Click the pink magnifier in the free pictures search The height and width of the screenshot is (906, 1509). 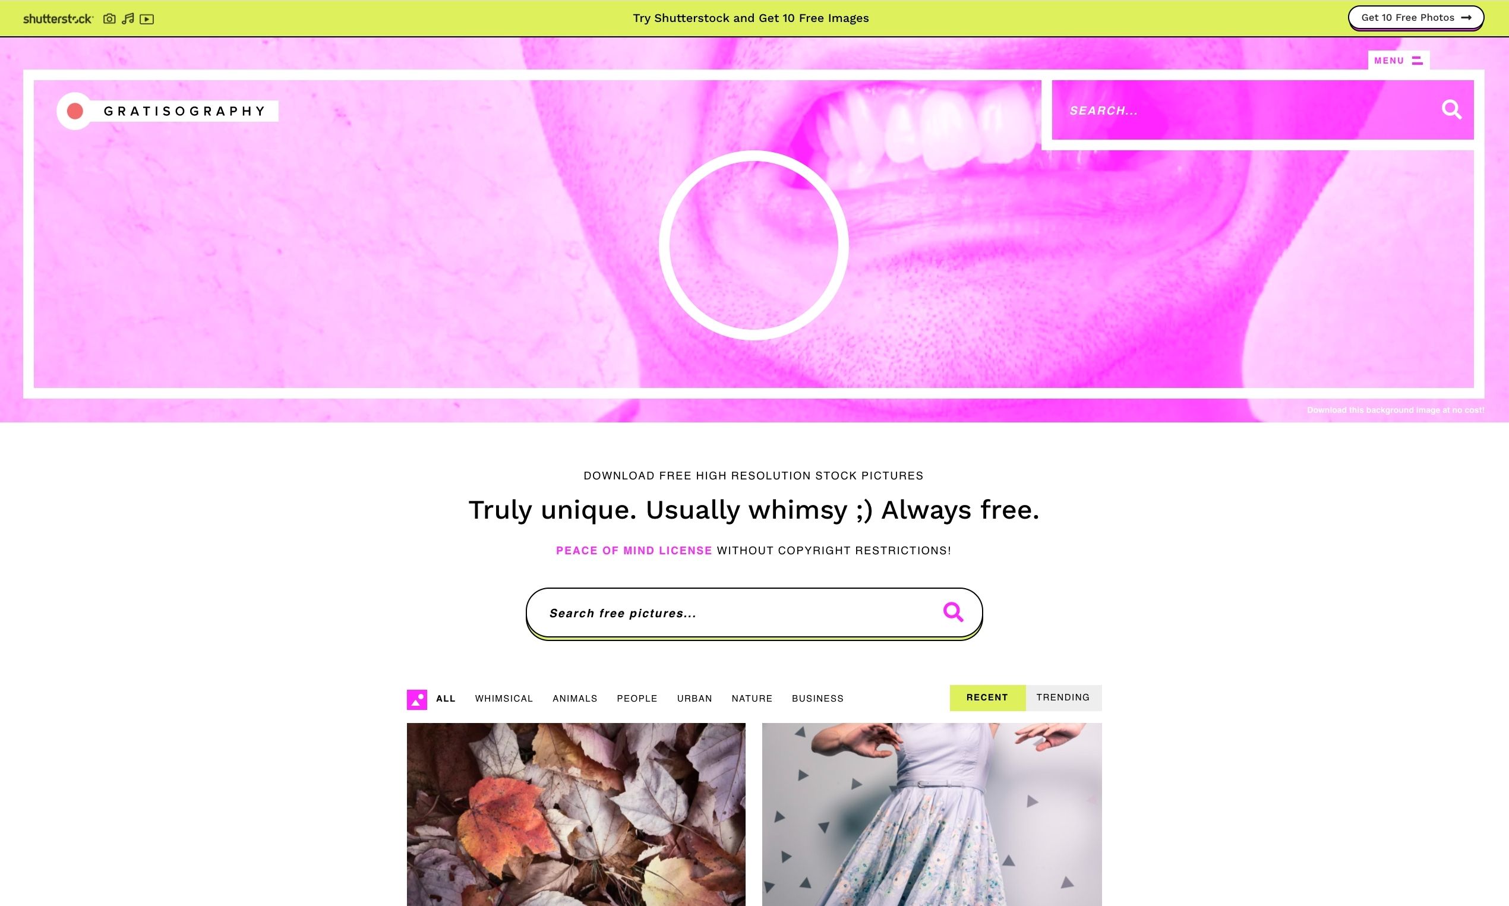tap(953, 612)
